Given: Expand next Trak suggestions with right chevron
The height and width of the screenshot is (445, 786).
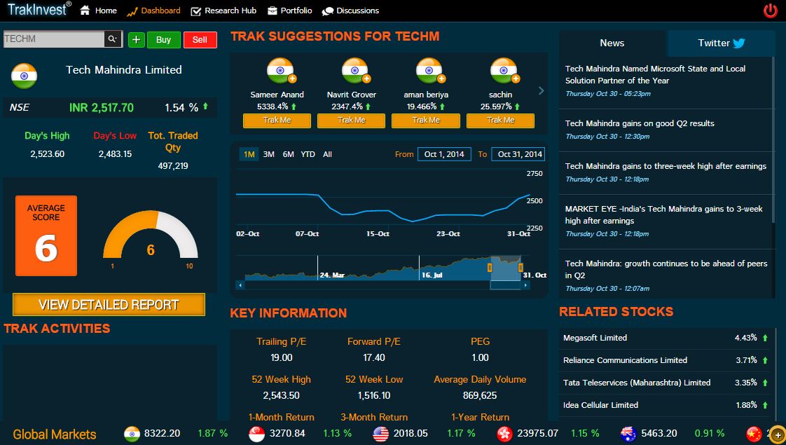Looking at the screenshot, I should pos(541,90).
